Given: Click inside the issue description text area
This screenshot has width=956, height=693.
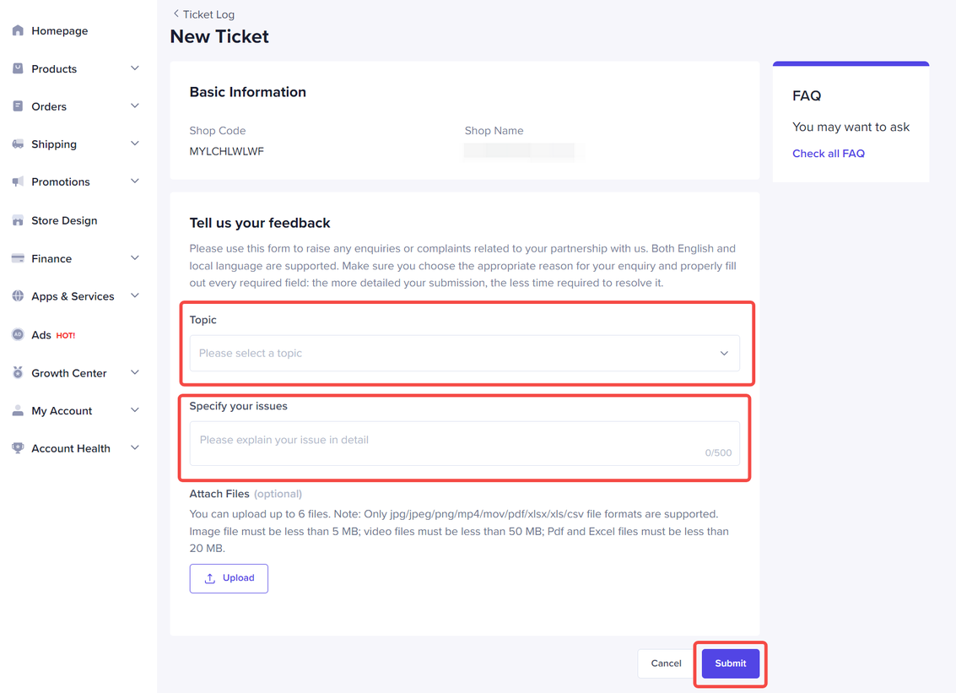Looking at the screenshot, I should (464, 440).
